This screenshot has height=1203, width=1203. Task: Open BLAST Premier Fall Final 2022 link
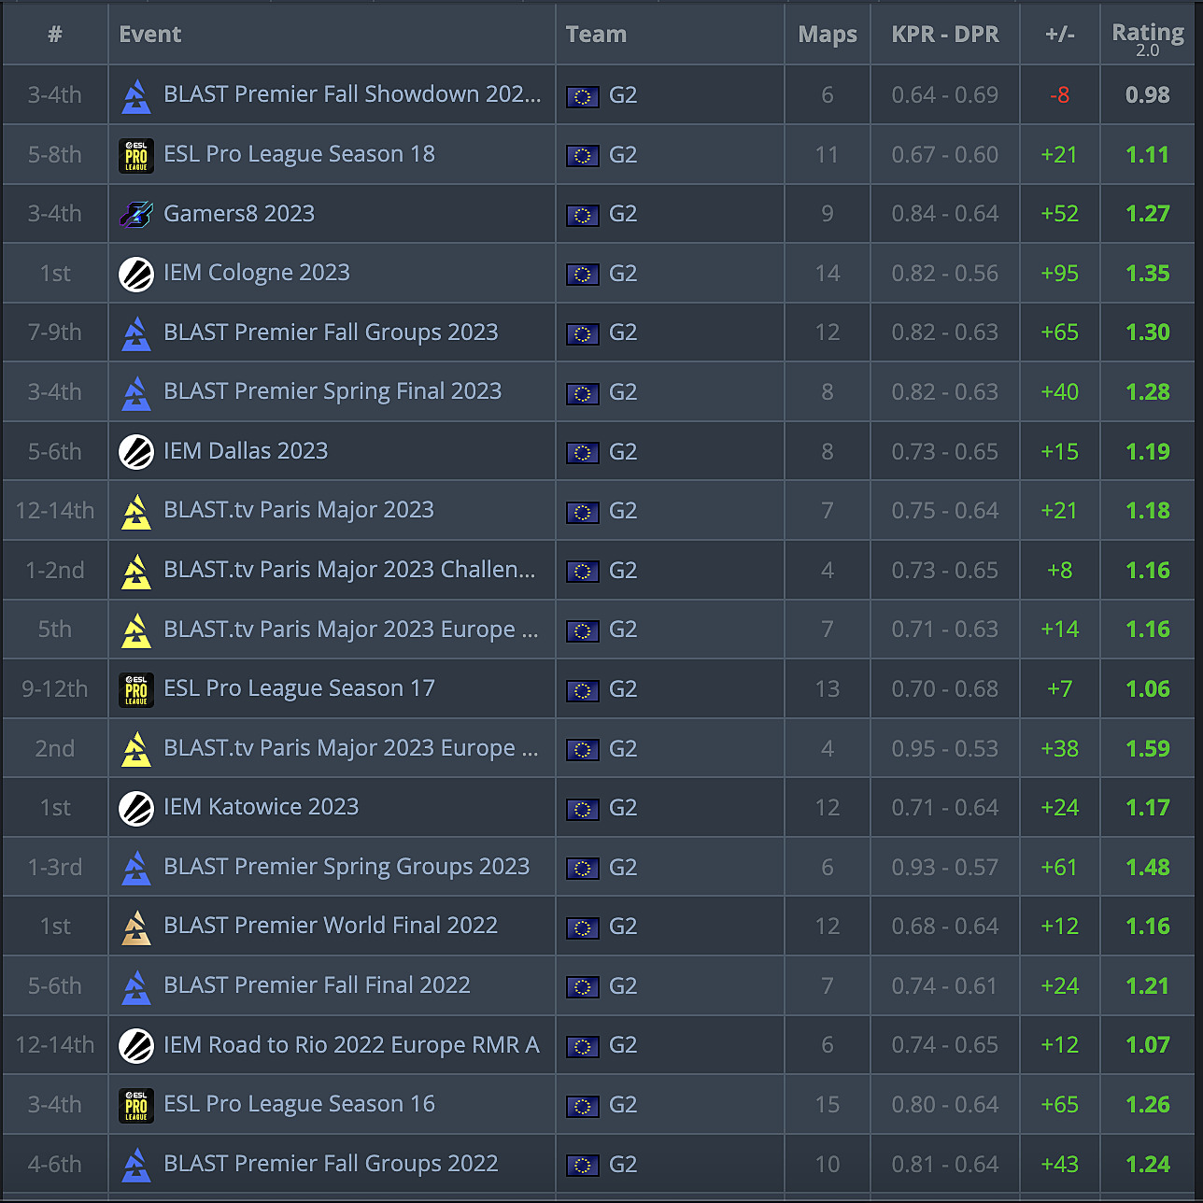[x=317, y=985]
